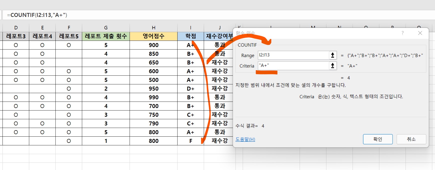This screenshot has height=170, width=435.
Task: Select 통과 cell beside score 700
Action: [x=219, y=106]
